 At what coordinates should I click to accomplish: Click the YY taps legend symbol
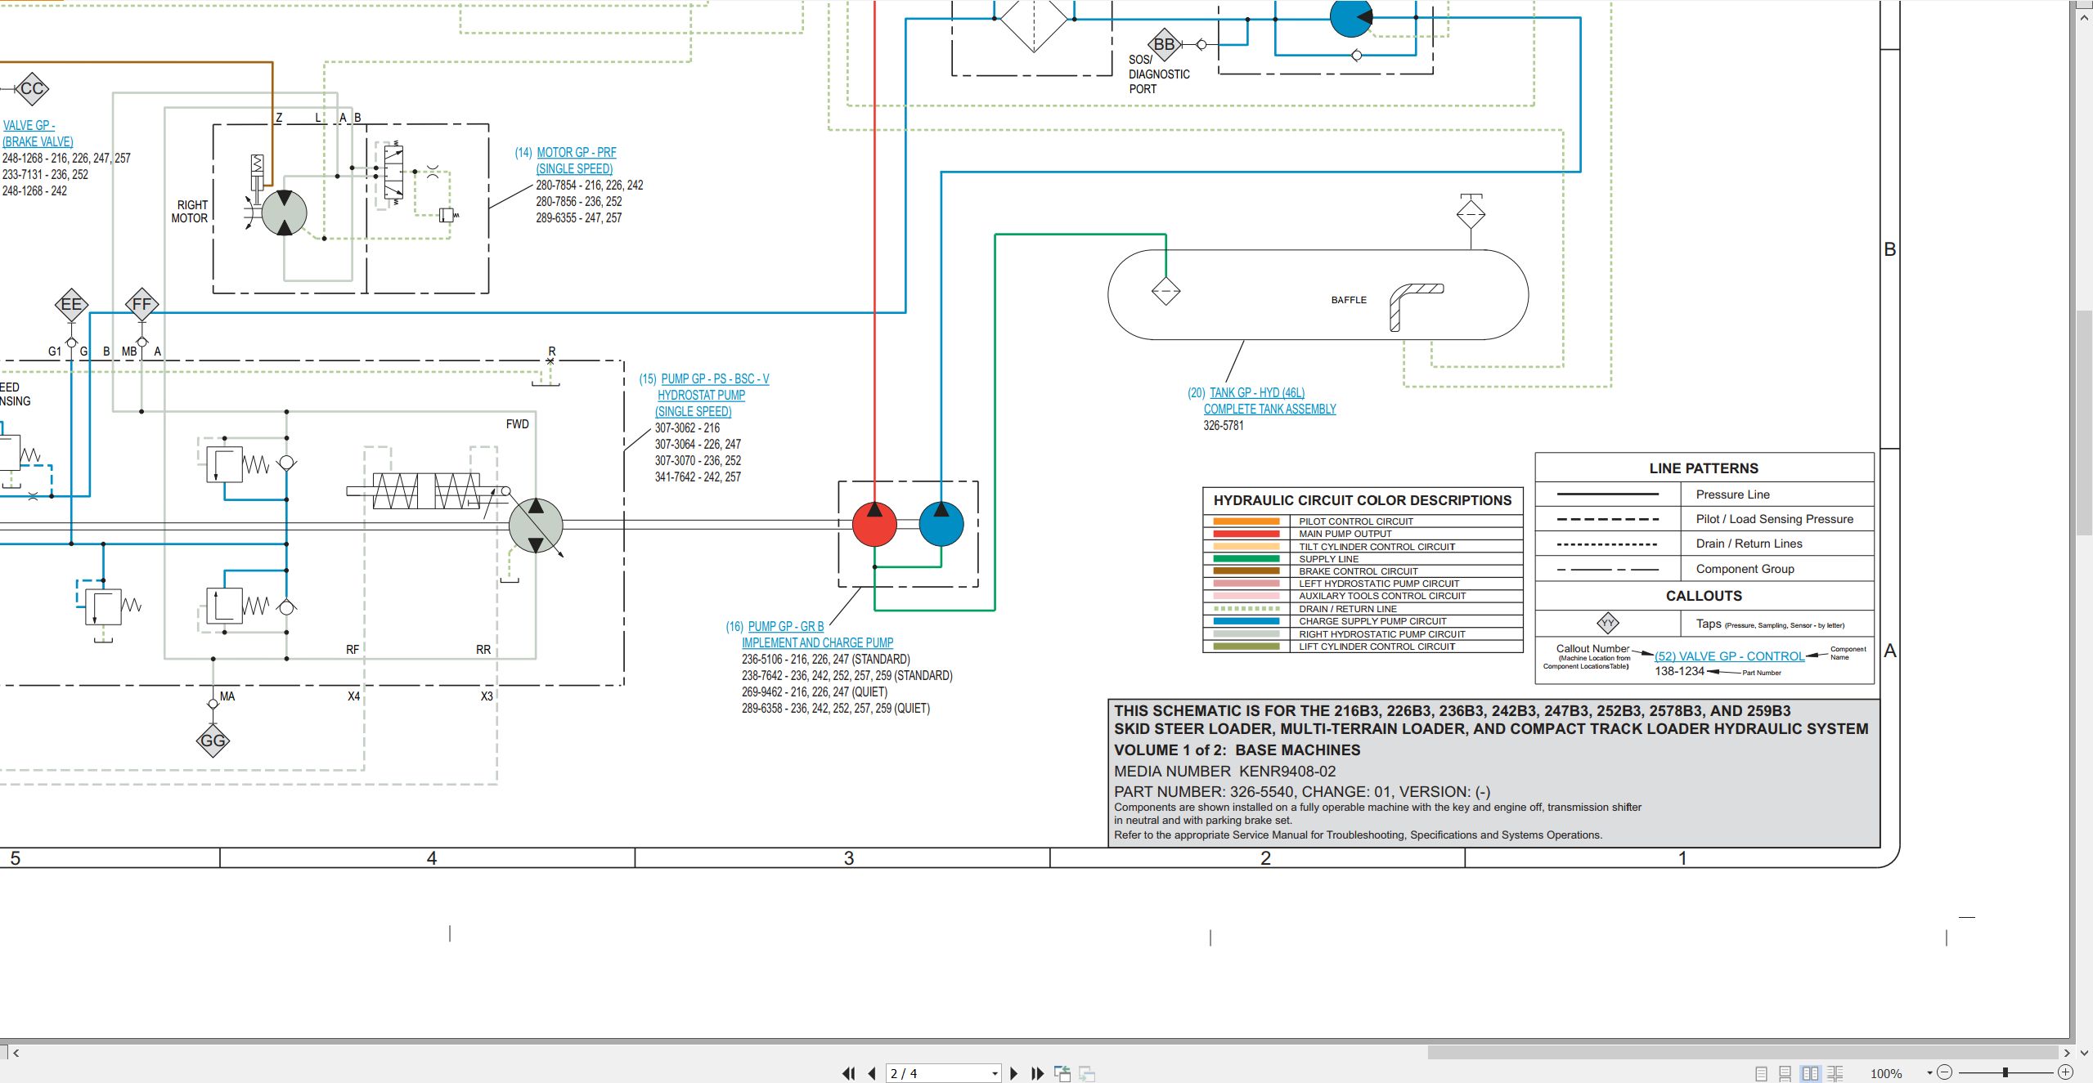[x=1608, y=624]
